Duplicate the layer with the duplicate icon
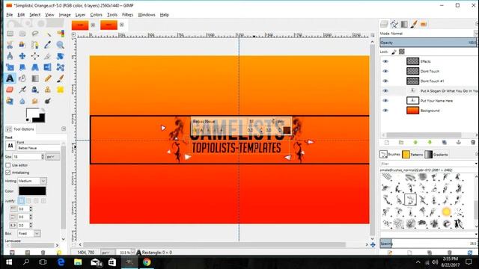This screenshot has height=269, width=479. pyautogui.click(x=444, y=143)
